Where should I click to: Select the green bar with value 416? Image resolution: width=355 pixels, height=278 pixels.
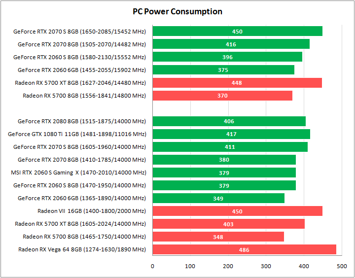click(x=231, y=44)
